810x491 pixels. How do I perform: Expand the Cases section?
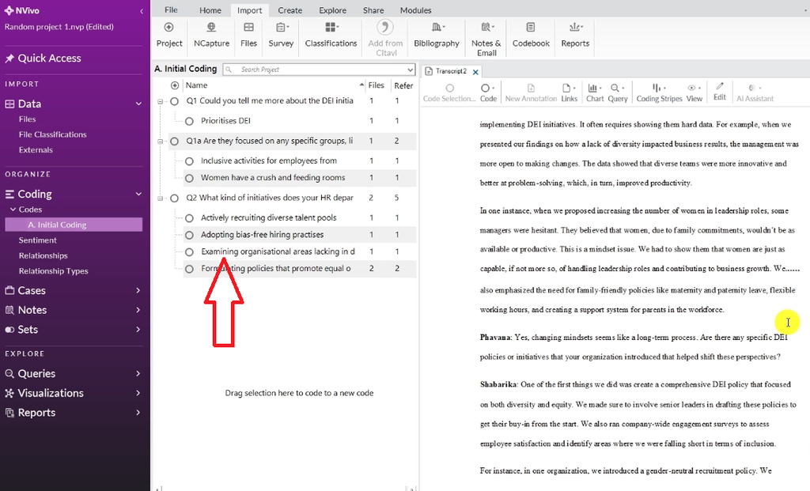pyautogui.click(x=138, y=291)
